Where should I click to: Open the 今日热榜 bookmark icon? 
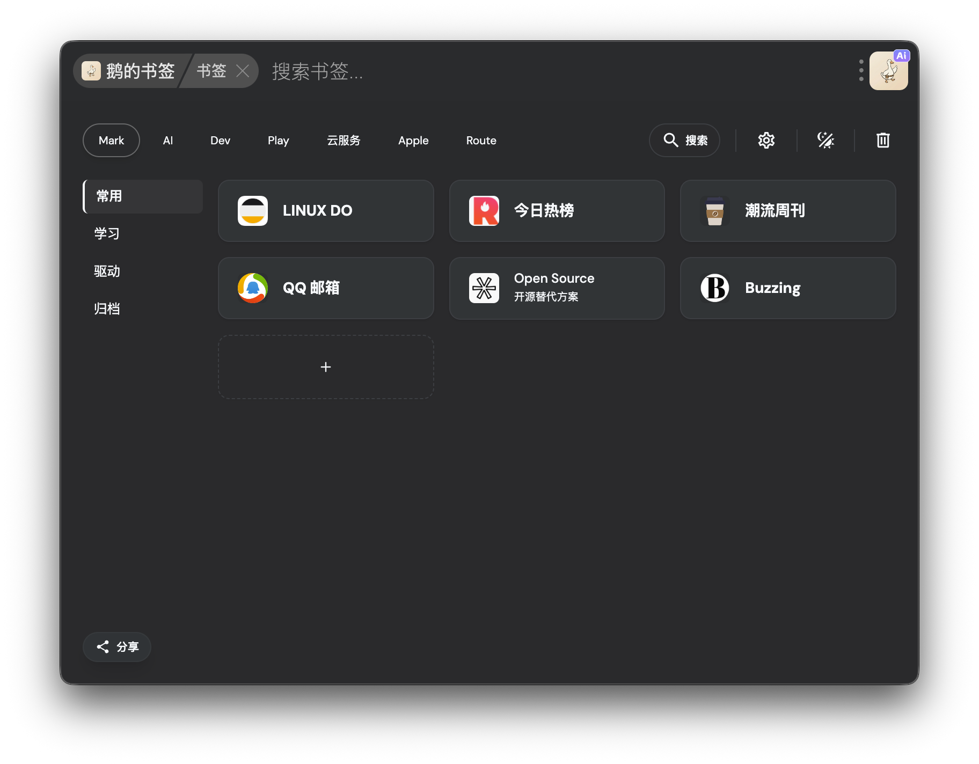pyautogui.click(x=484, y=211)
